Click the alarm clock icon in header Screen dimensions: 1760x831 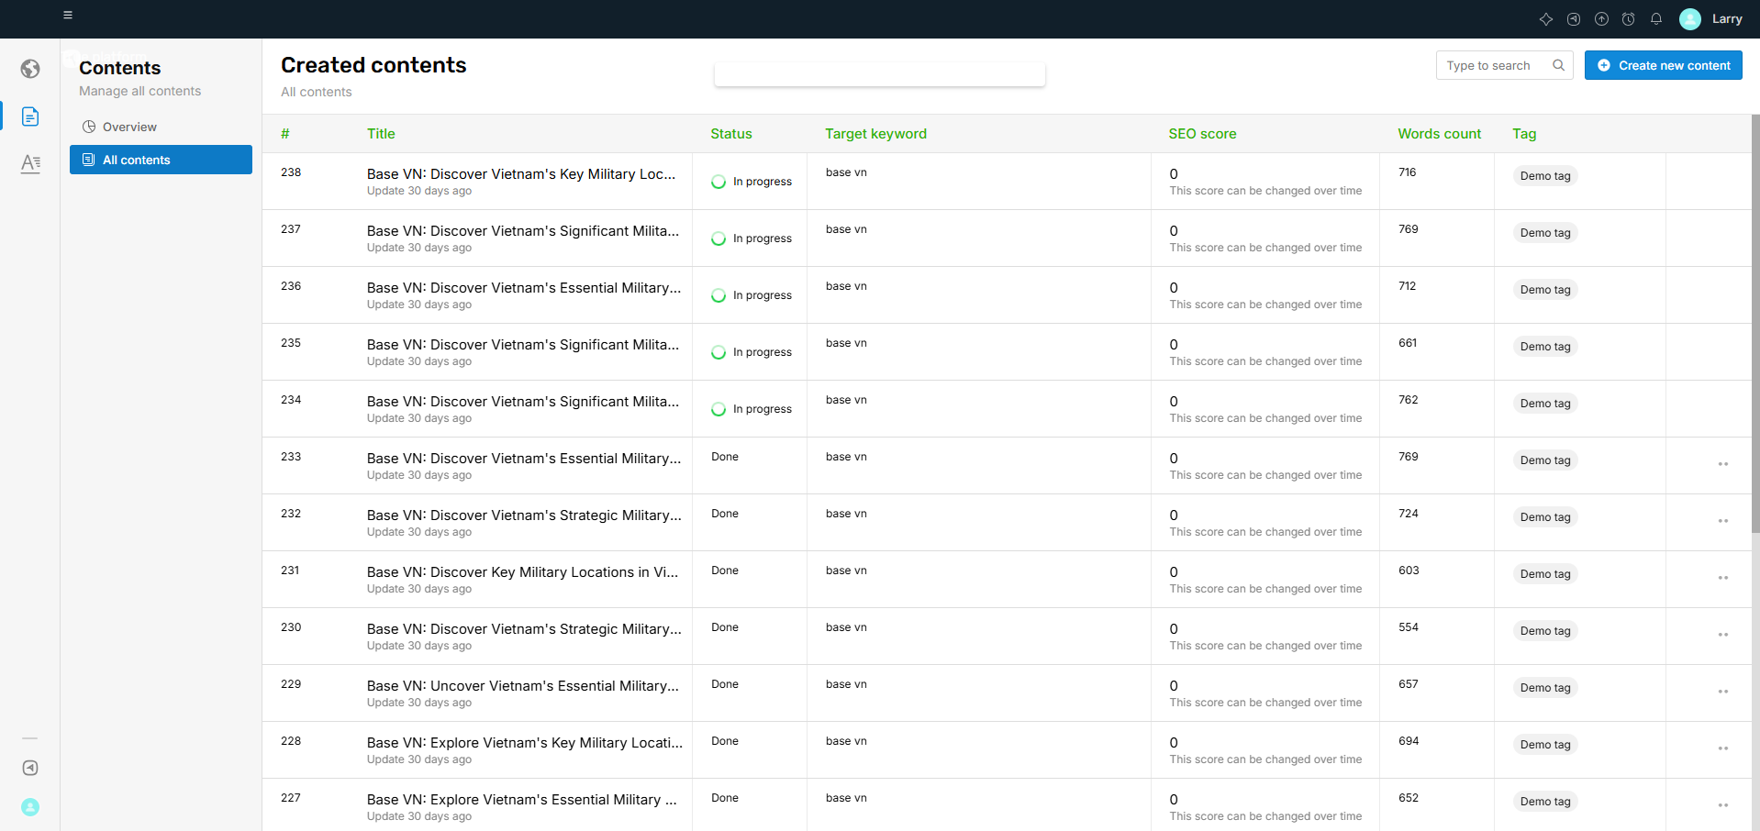1629,19
